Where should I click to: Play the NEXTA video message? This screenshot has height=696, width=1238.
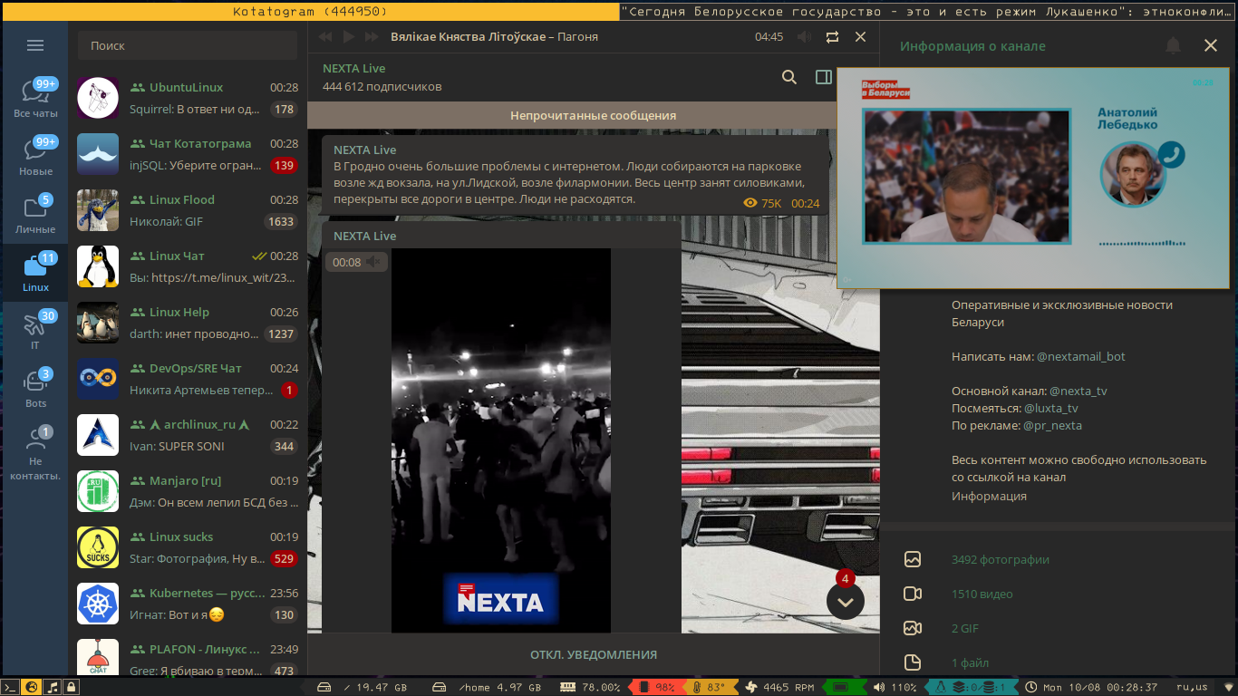(x=501, y=440)
